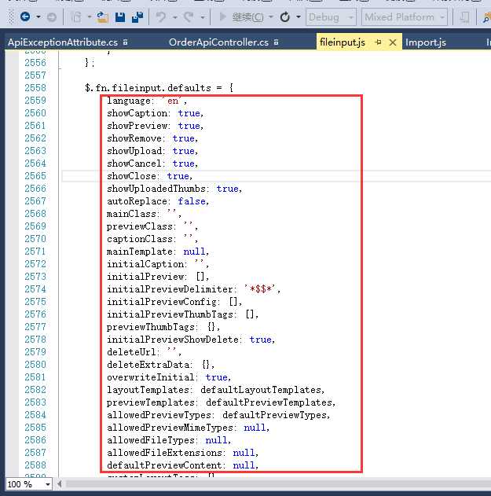The width and height of the screenshot is (491, 496).
Task: Save the file with the floppy disk icon
Action: click(x=120, y=17)
